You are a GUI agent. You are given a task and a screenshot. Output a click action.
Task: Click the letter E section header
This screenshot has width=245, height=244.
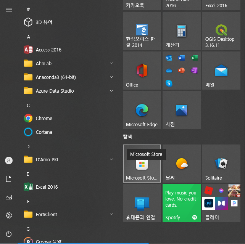[28, 174]
